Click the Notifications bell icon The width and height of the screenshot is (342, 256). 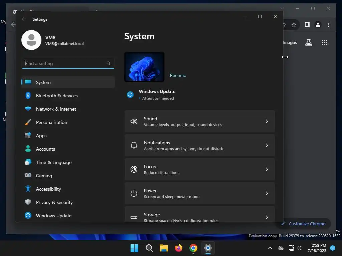point(134,145)
